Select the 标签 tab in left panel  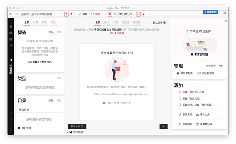click(x=36, y=22)
